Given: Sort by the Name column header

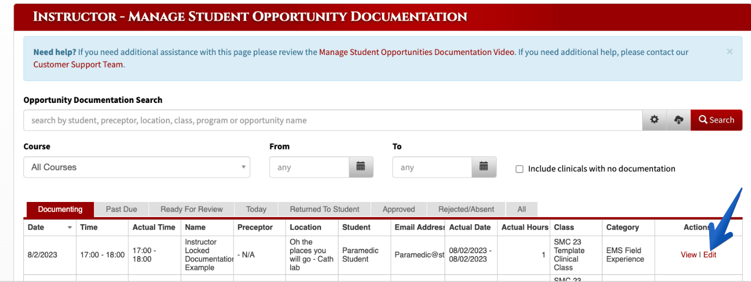Looking at the screenshot, I should [x=207, y=227].
